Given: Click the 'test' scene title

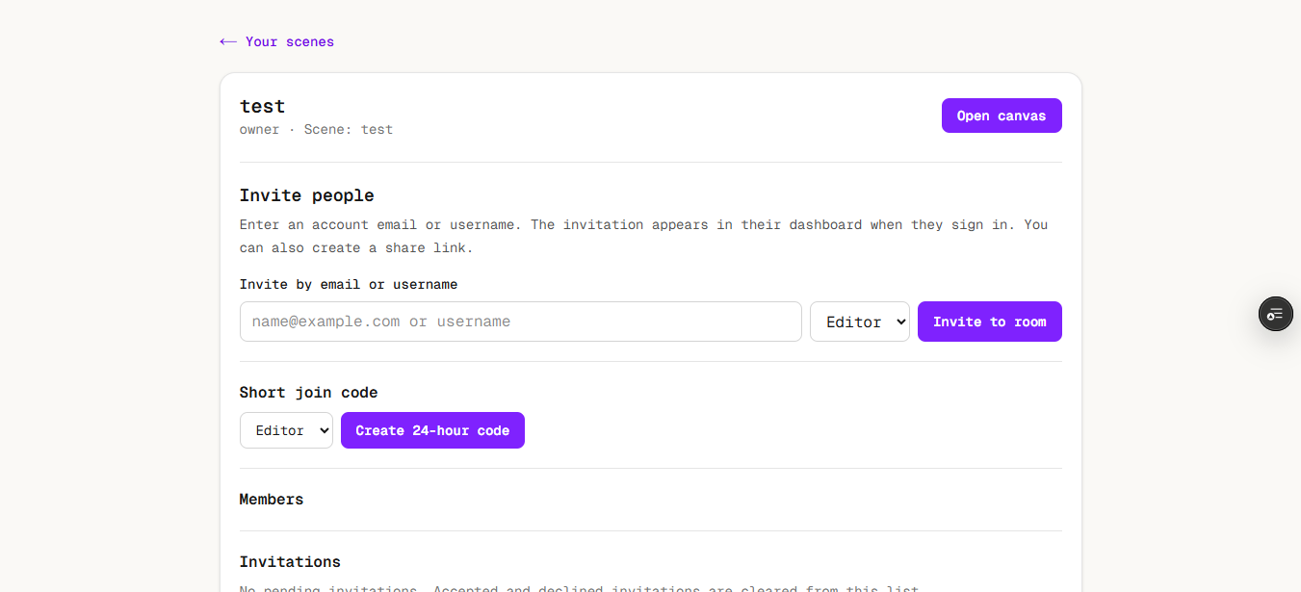Looking at the screenshot, I should tap(263, 106).
